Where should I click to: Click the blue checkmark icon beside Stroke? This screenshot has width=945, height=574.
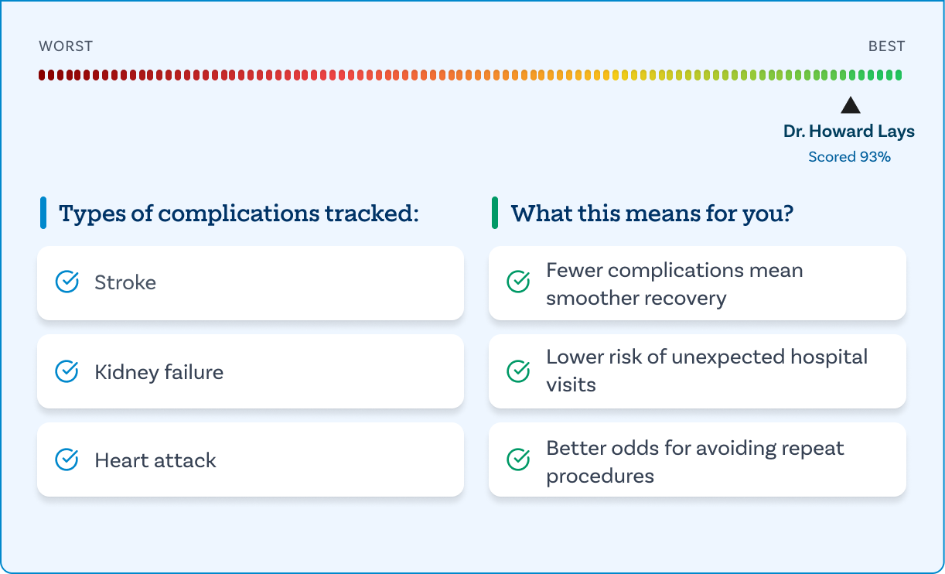pyautogui.click(x=67, y=282)
